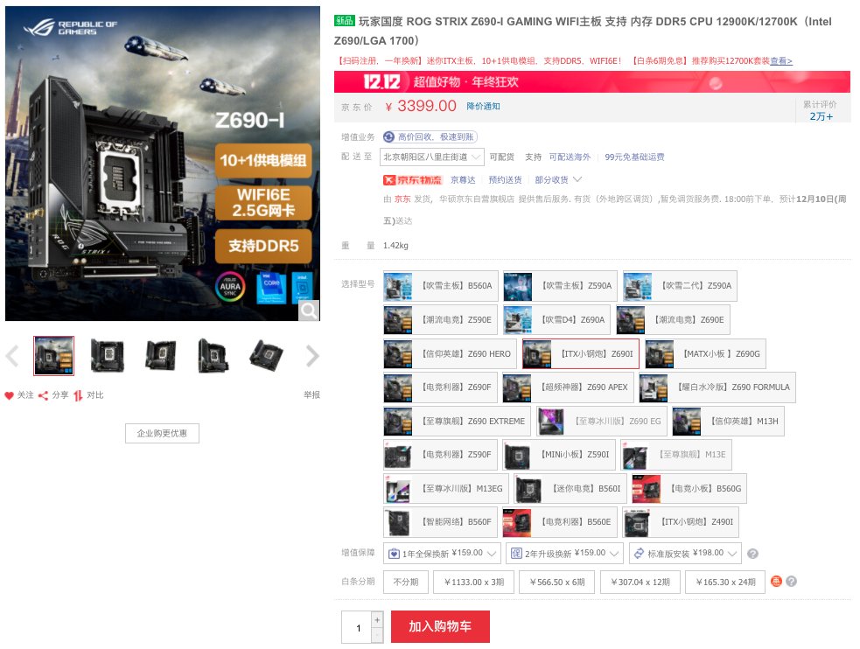
Task: Increase the quantity with the plus stepper
Action: (x=377, y=619)
